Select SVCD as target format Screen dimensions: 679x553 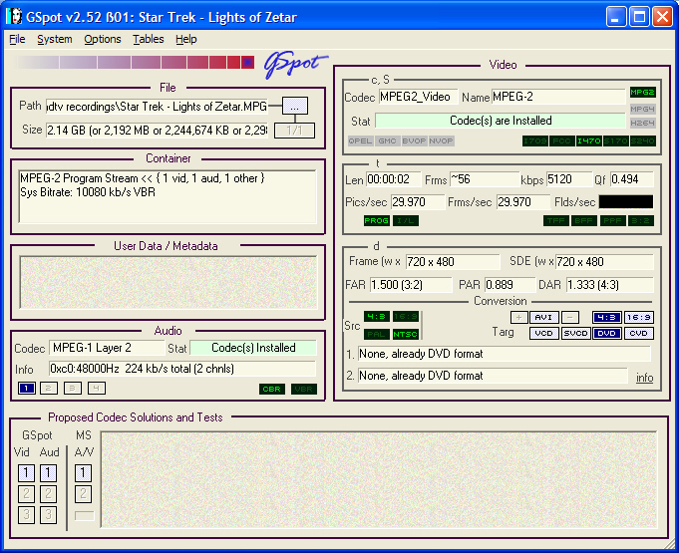(576, 334)
